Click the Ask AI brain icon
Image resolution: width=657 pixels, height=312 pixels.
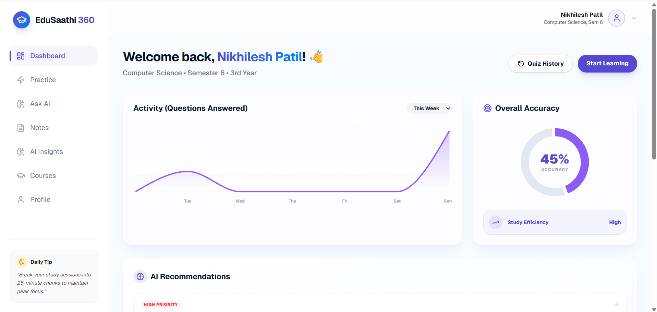[21, 104]
